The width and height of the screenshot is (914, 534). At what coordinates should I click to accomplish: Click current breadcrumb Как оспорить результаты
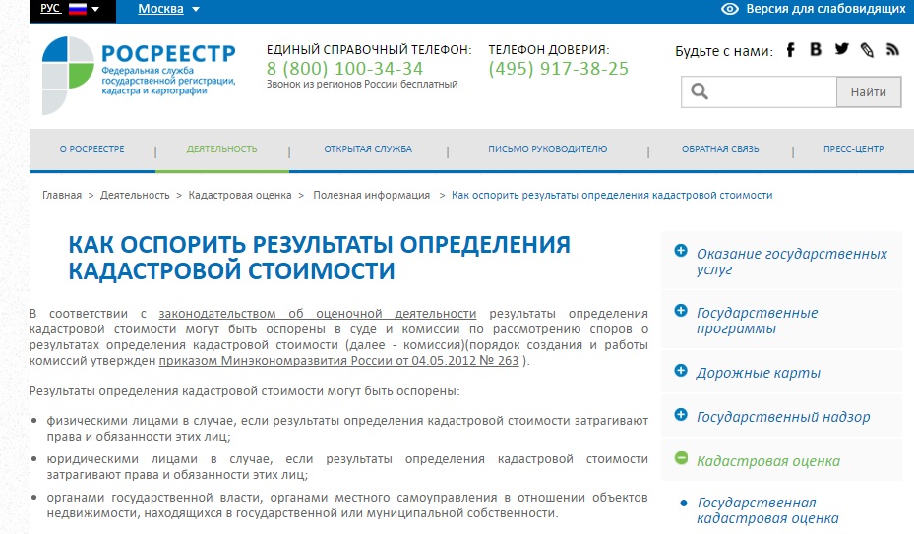point(612,195)
